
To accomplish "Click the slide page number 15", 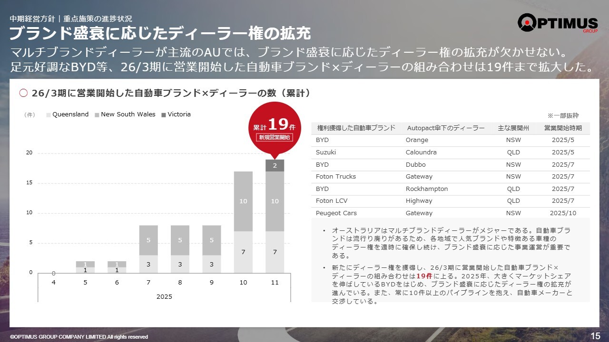I will tap(595, 336).
